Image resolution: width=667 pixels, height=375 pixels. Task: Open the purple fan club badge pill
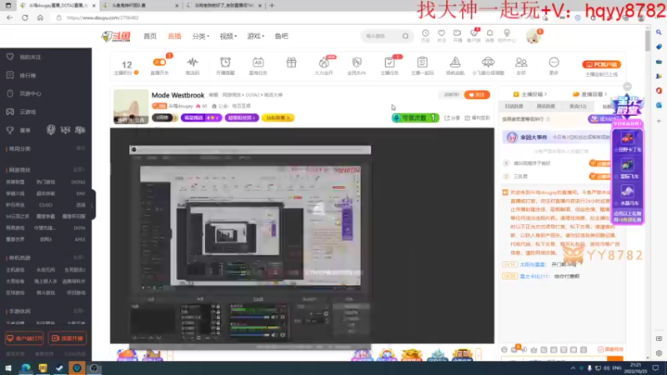[x=241, y=117]
